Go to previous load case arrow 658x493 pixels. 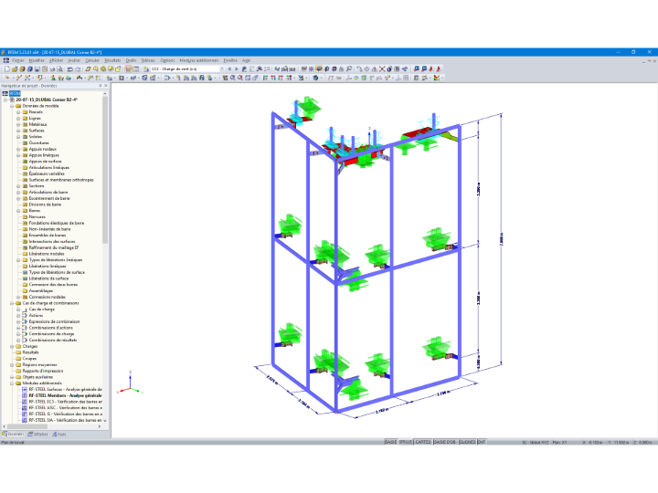[229, 68]
